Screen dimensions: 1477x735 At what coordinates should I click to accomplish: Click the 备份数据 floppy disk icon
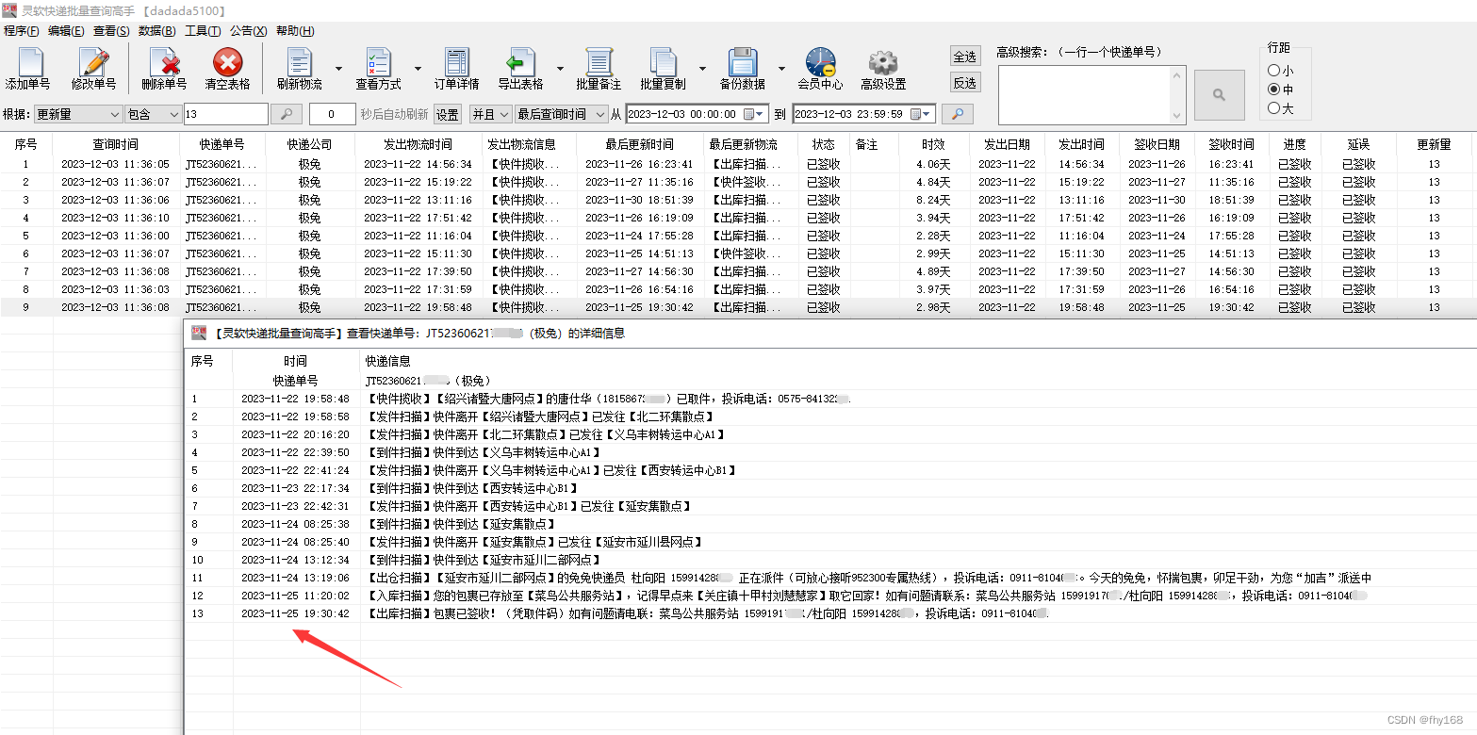coord(742,63)
